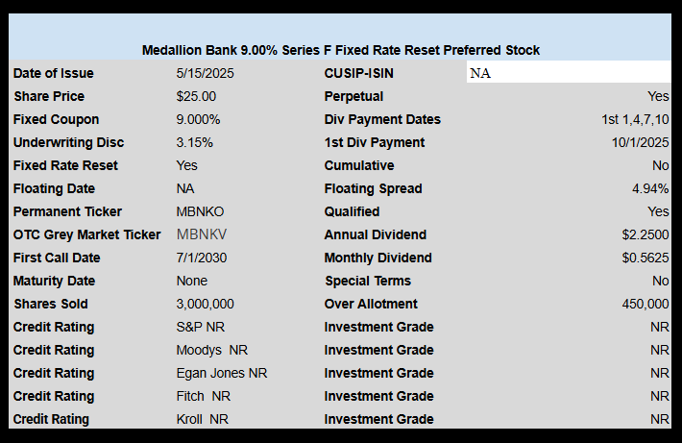
Task: Select the Floating Spread 4.94% value
Action: (650, 188)
